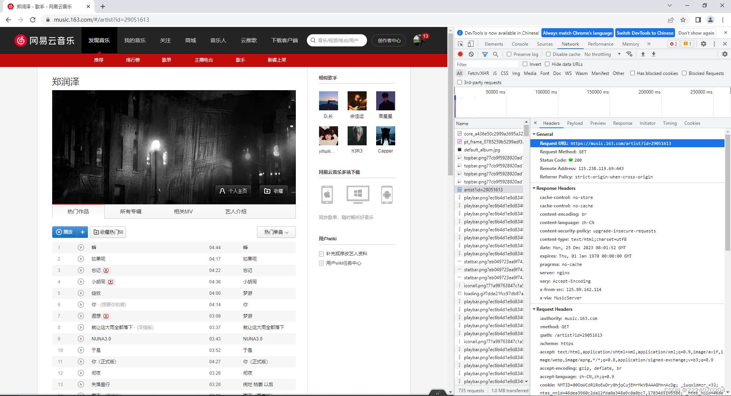Click the iPhone download icon
This screenshot has height=396, width=731.
point(327,195)
